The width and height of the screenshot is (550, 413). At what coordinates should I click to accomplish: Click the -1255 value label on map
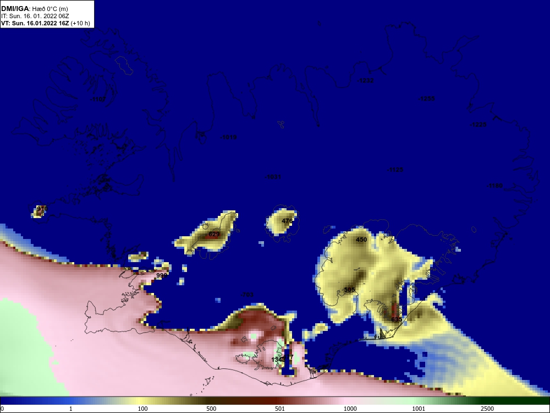pos(426,99)
